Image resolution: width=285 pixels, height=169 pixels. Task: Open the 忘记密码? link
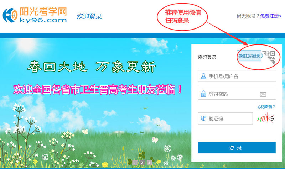pos(266,107)
